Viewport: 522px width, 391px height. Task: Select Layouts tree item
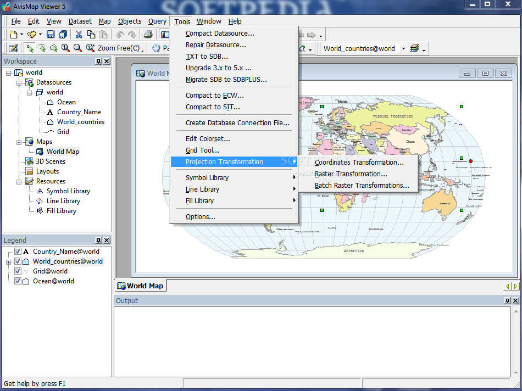pyautogui.click(x=47, y=171)
